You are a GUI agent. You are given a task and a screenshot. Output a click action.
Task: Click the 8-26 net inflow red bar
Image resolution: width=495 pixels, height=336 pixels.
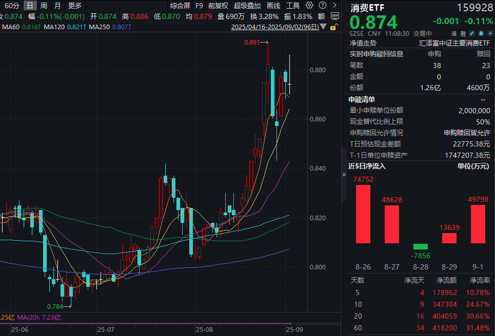[x=363, y=214]
